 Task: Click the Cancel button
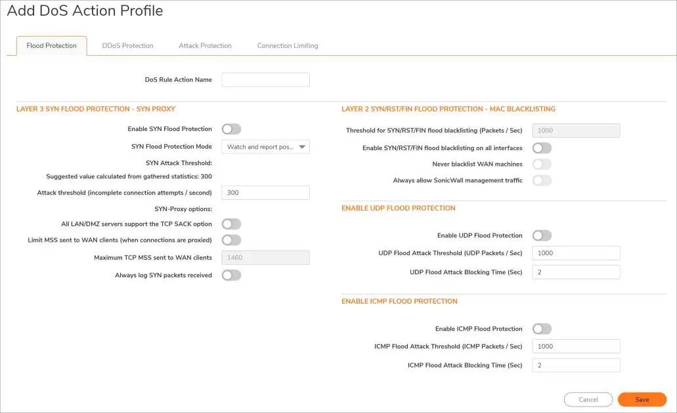(x=588, y=400)
